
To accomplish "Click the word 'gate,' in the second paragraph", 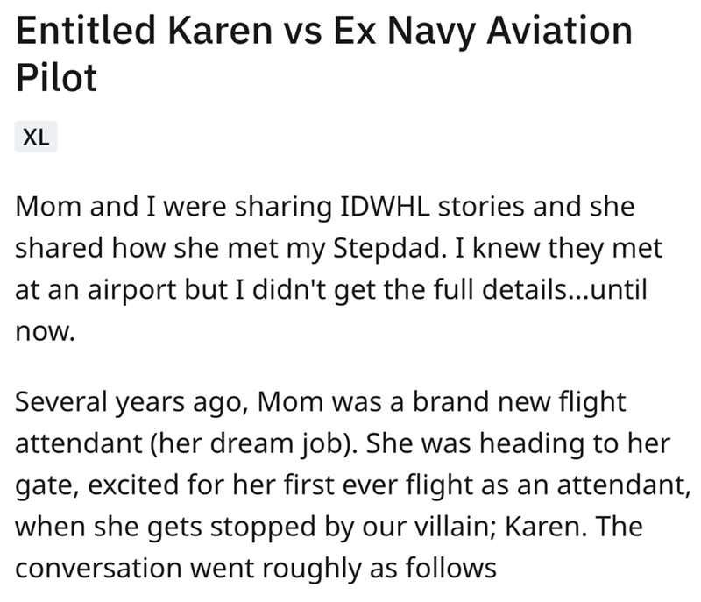I will 43,485.
